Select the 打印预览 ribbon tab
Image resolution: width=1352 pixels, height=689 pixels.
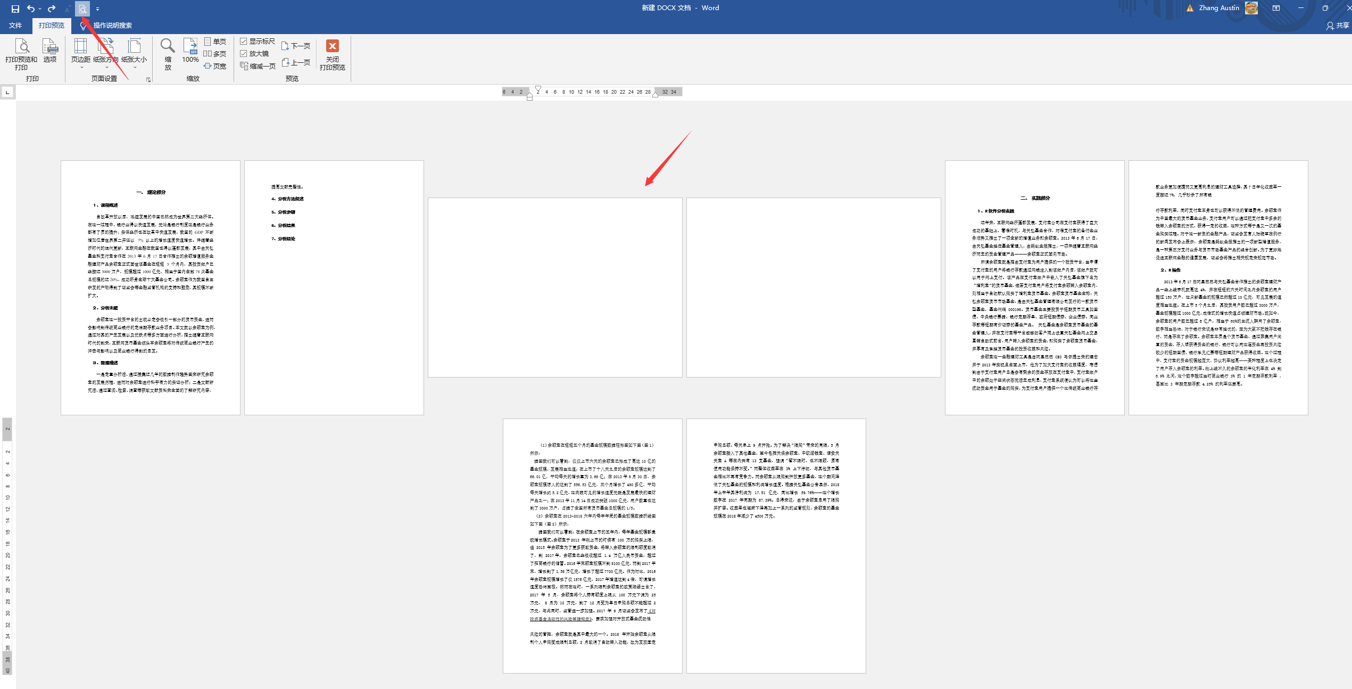(x=51, y=25)
